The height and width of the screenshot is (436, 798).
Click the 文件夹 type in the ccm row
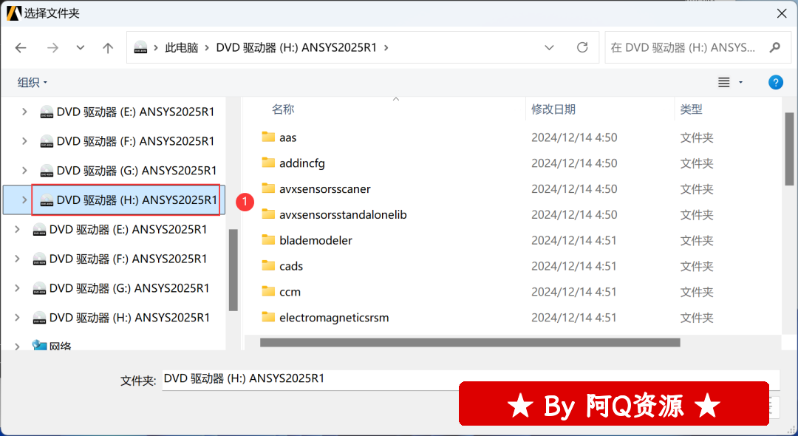point(697,292)
